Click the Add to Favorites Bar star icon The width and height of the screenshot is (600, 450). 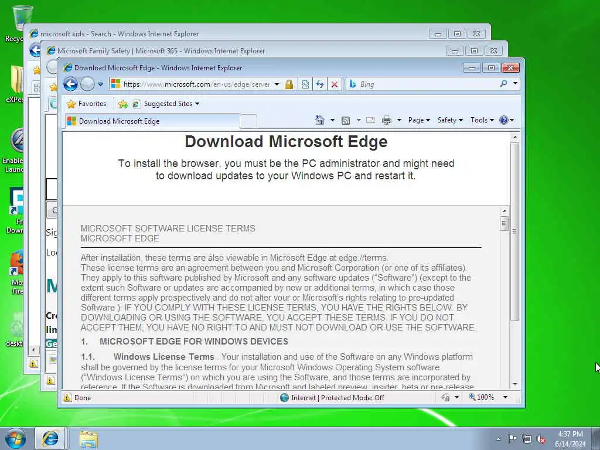123,104
